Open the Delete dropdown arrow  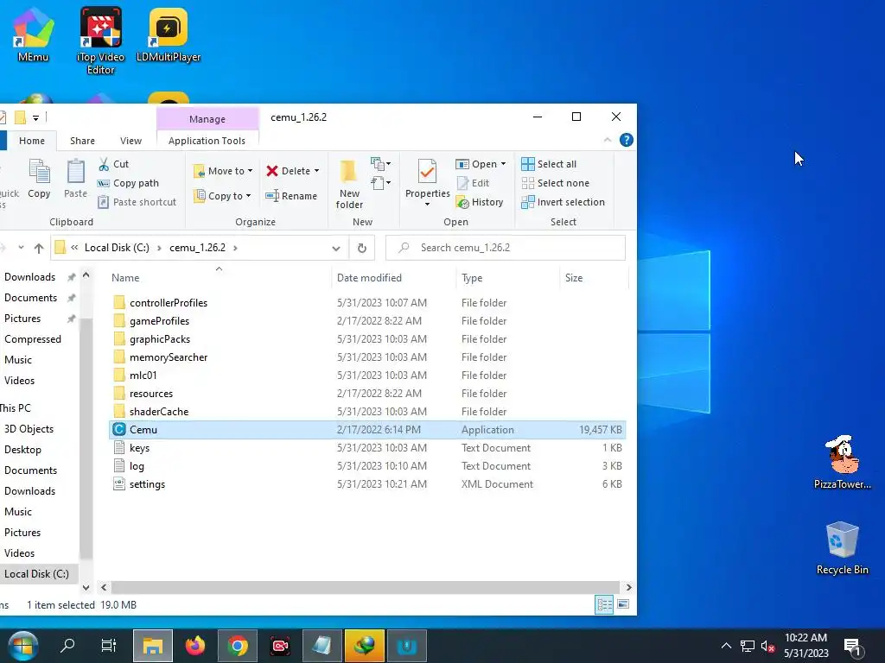tap(316, 171)
